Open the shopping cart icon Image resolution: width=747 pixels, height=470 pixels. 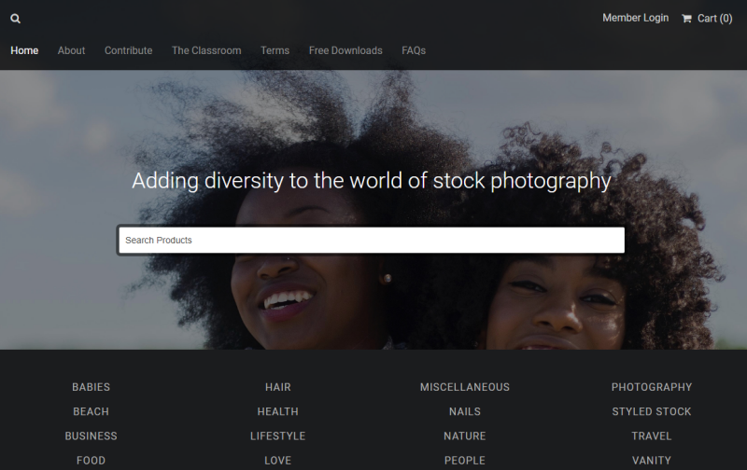click(x=686, y=19)
